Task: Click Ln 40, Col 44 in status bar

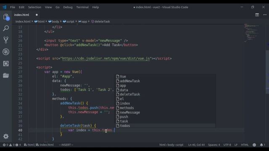Action: click(x=196, y=145)
